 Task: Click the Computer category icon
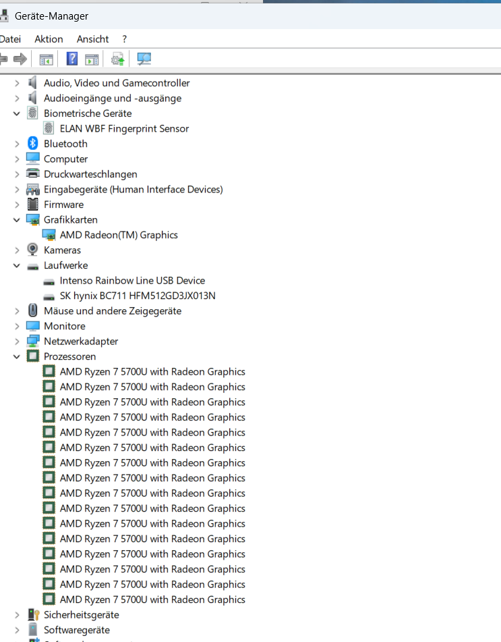click(33, 159)
